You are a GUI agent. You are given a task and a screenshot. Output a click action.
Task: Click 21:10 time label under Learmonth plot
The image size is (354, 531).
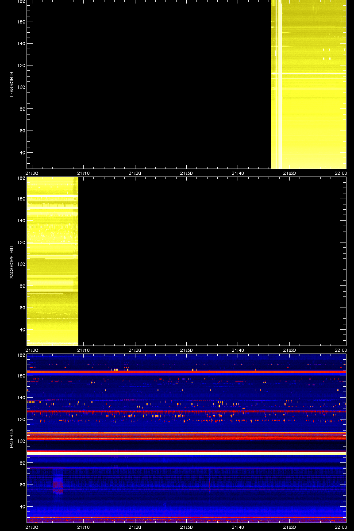click(x=84, y=173)
